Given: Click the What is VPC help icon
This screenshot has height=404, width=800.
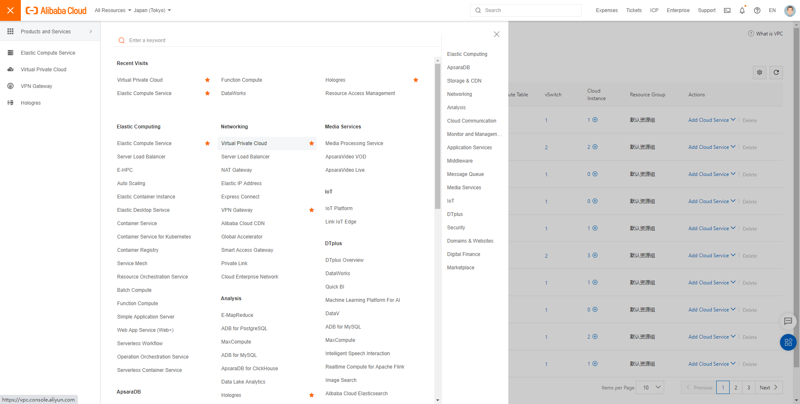Looking at the screenshot, I should click(751, 33).
